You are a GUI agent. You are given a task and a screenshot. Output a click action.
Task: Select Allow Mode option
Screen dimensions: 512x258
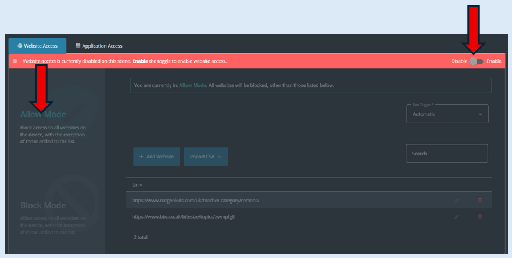43,114
